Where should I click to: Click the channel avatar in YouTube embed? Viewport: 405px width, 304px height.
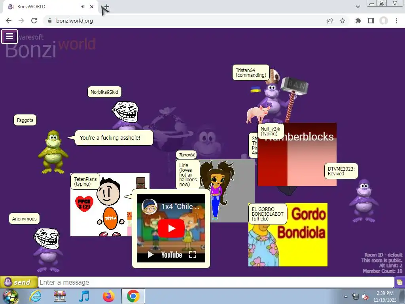pos(150,207)
